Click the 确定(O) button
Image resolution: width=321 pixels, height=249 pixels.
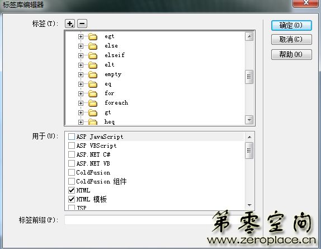[x=291, y=25]
